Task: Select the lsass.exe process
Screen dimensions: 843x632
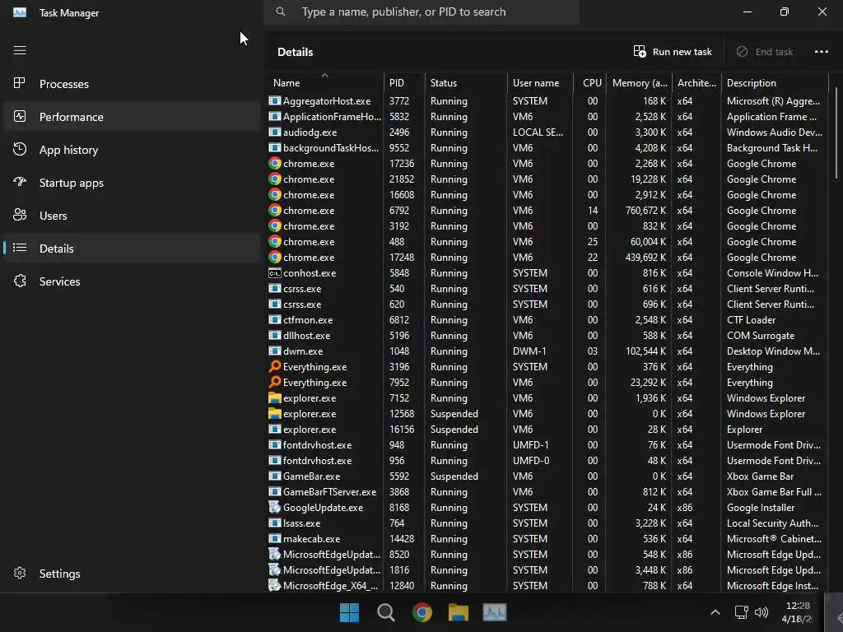Action: [x=547, y=523]
